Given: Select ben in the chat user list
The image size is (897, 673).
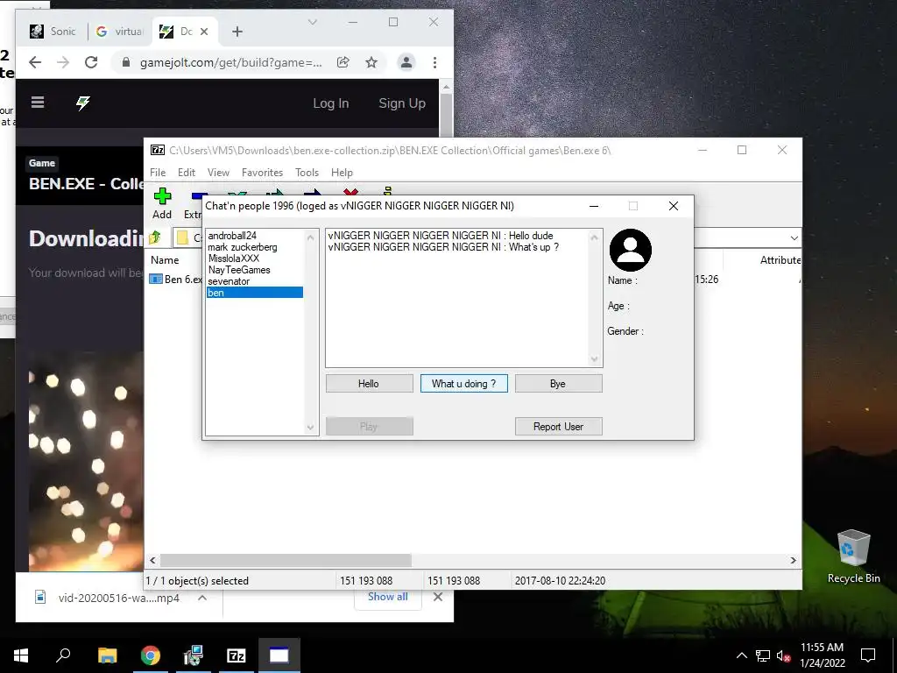Looking at the screenshot, I should tap(255, 293).
